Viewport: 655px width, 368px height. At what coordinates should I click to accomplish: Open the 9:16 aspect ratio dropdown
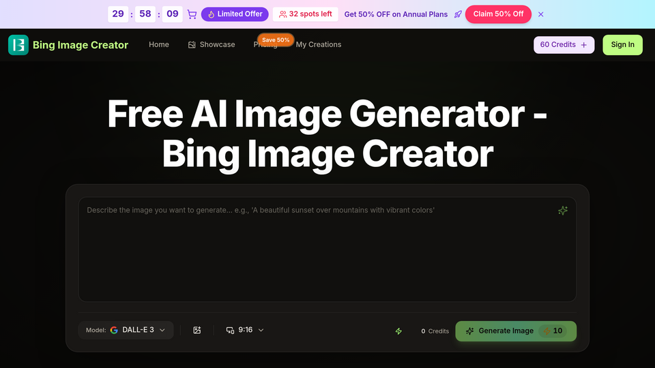click(245, 330)
